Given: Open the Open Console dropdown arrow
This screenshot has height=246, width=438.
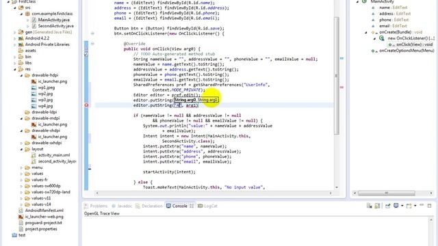Looking at the screenshot, I should (x=415, y=206).
